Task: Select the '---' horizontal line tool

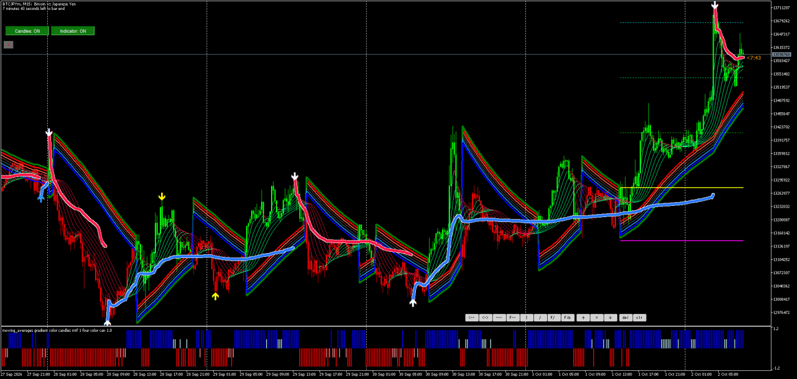Action: tap(499, 318)
